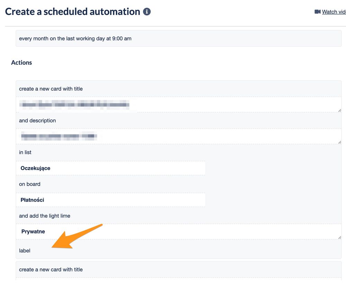Select the schedule trigger "every month on the last working day"
The height and width of the screenshot is (284, 346).
[x=178, y=38]
